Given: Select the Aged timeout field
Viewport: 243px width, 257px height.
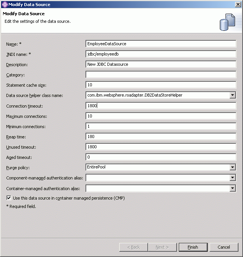Looking at the screenshot, I should coord(161,157).
